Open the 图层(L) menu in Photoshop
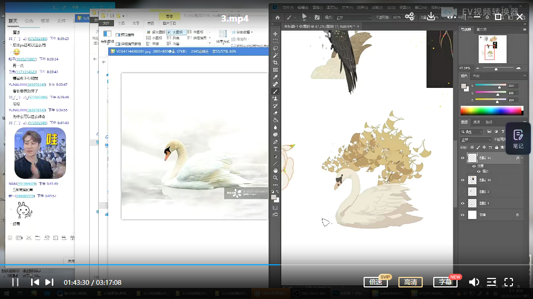533x299 pixels. point(332,7)
